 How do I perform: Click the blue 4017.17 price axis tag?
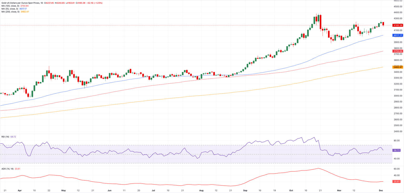[x=397, y=35]
